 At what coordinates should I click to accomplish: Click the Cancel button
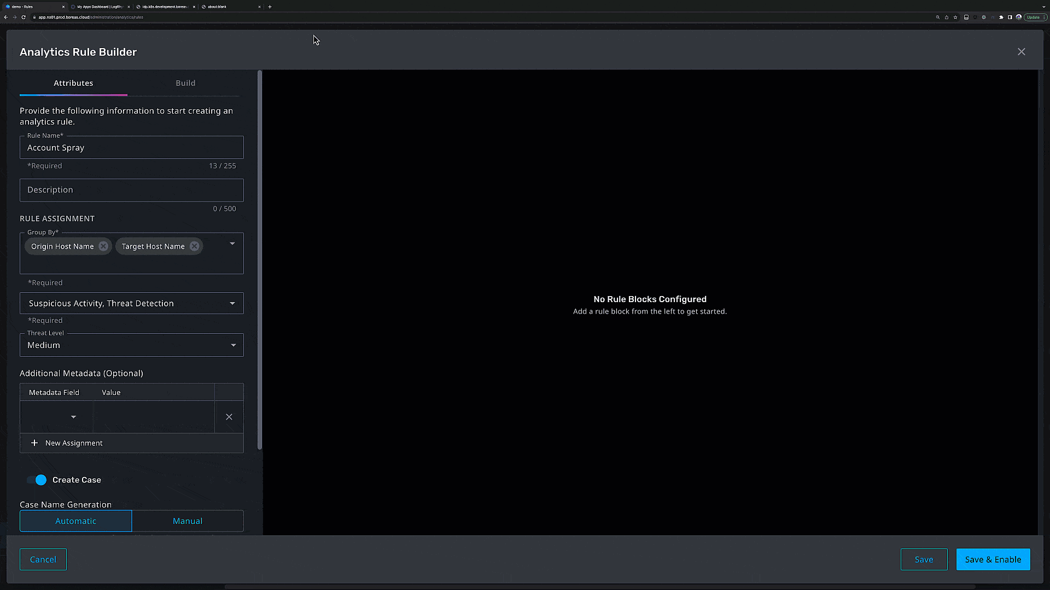(x=43, y=559)
